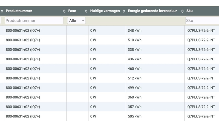Select the 348 kWh energy cell
Viewport: 219px width, 121px height.
(134, 31)
